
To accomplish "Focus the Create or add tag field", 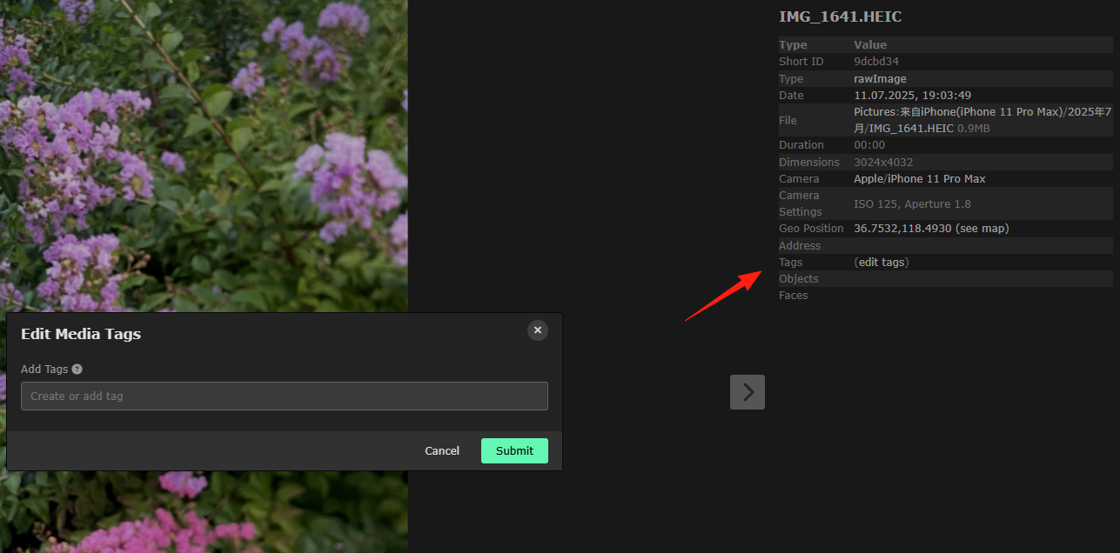I will tap(285, 396).
